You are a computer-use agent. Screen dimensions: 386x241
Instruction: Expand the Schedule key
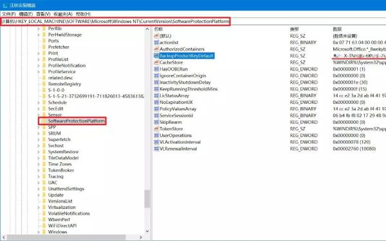39,103
